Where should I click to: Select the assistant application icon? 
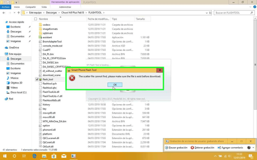point(40,37)
